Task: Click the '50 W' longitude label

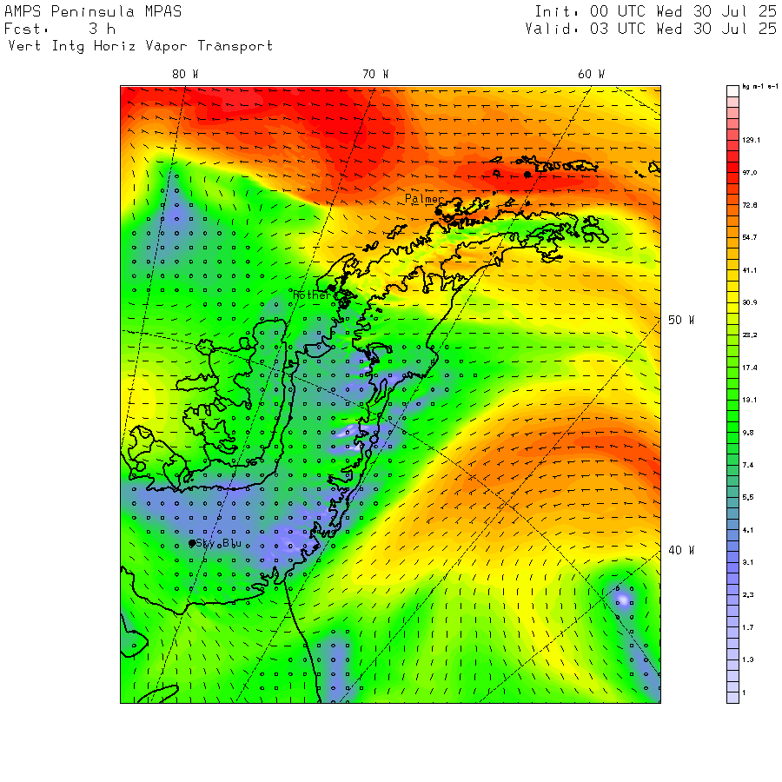Action: 681,320
